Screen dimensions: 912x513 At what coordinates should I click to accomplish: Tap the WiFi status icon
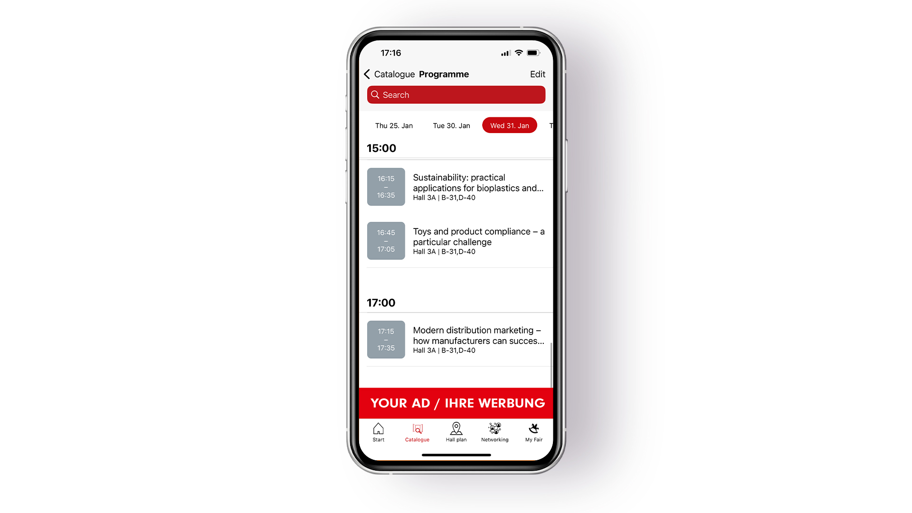pos(519,53)
